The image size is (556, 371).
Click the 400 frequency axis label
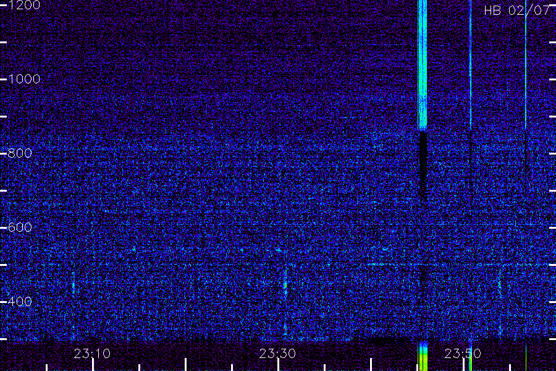(x=20, y=301)
